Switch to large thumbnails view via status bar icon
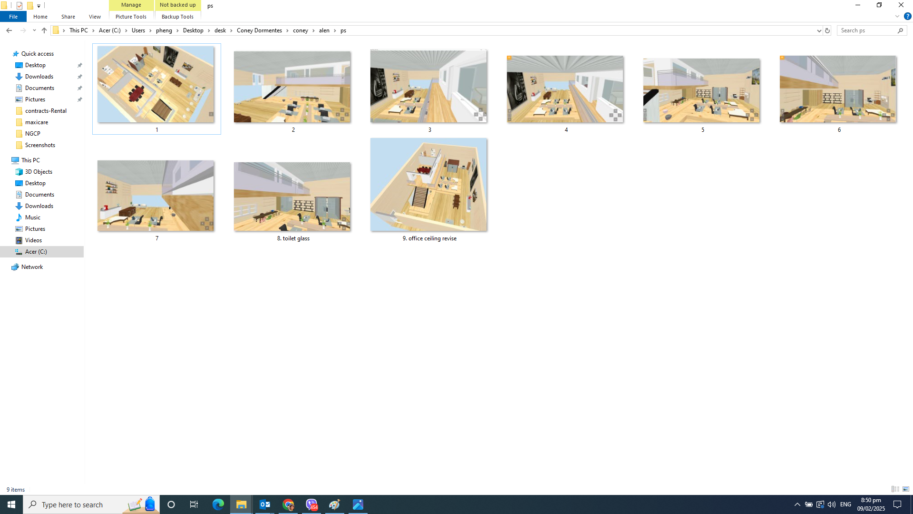 coord(906,489)
